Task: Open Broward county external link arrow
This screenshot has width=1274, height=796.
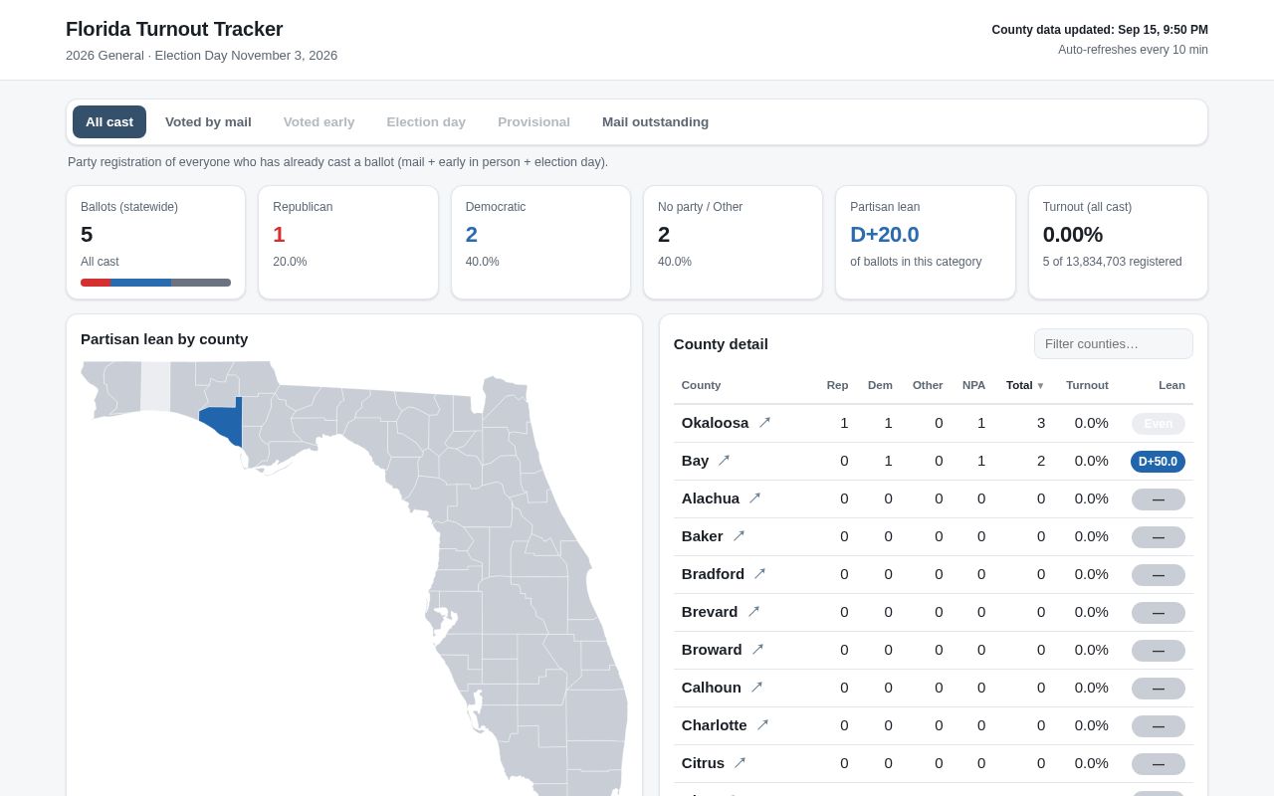Action: tap(757, 650)
